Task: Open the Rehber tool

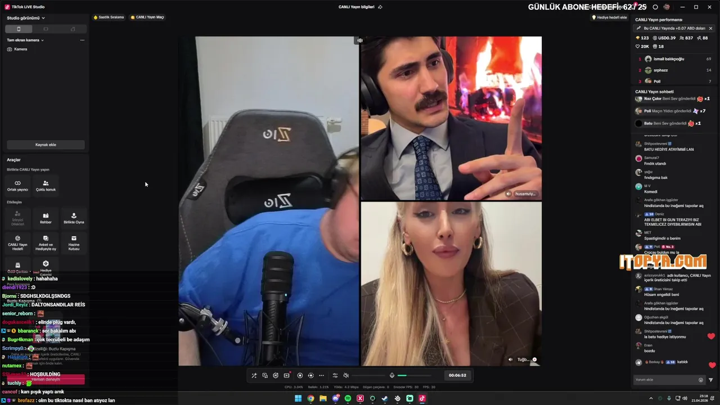Action: (x=46, y=218)
